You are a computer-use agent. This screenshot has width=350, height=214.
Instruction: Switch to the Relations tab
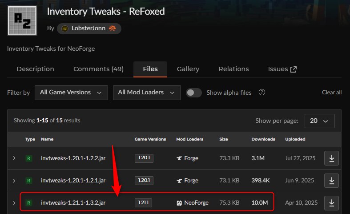pos(234,69)
